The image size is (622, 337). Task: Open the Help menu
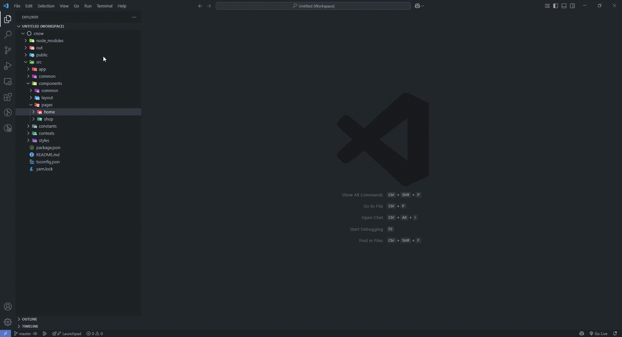click(122, 6)
